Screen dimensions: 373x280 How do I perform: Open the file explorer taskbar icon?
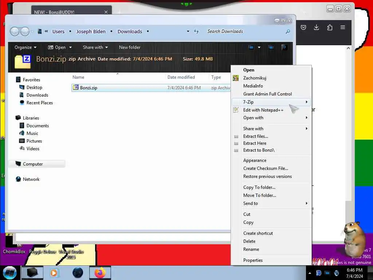point(32,273)
